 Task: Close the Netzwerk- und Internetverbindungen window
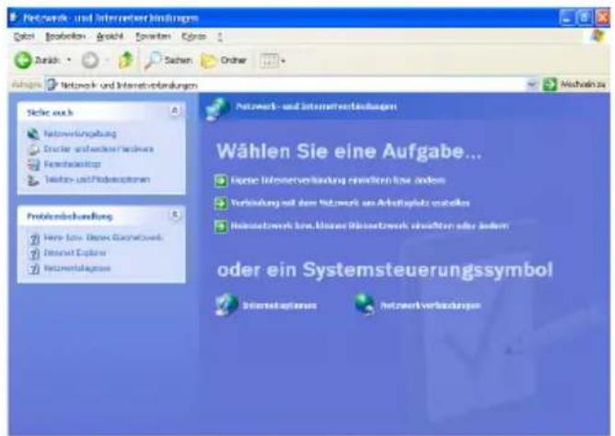tap(602, 17)
